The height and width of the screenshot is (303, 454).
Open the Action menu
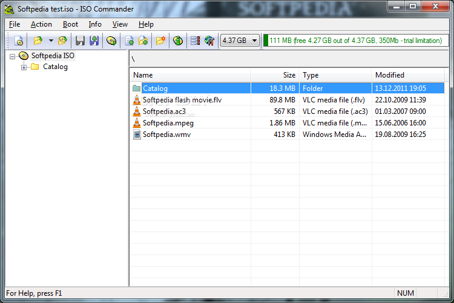pyautogui.click(x=41, y=24)
